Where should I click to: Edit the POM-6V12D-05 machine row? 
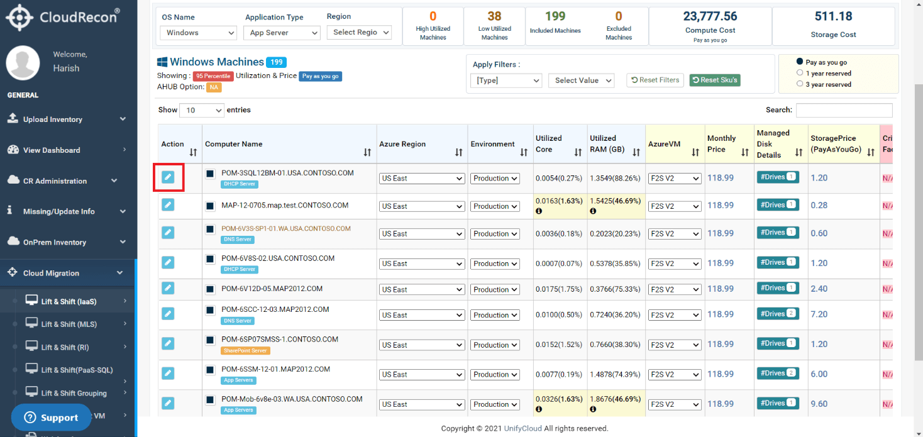point(168,288)
